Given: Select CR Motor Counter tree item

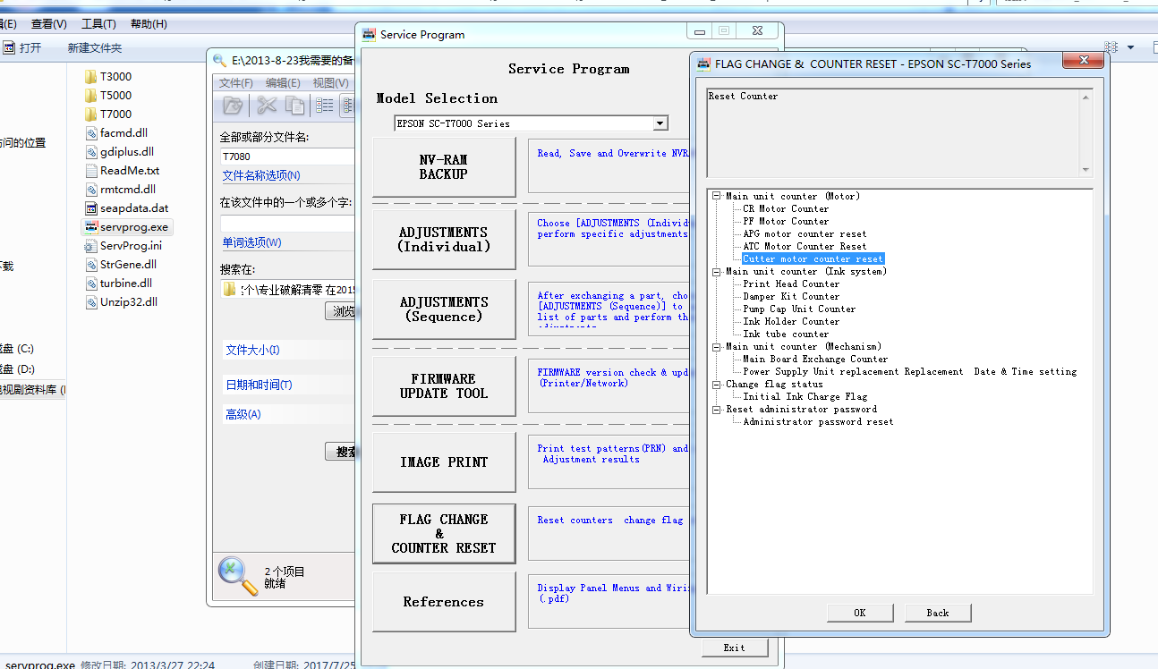Looking at the screenshot, I should point(786,208).
